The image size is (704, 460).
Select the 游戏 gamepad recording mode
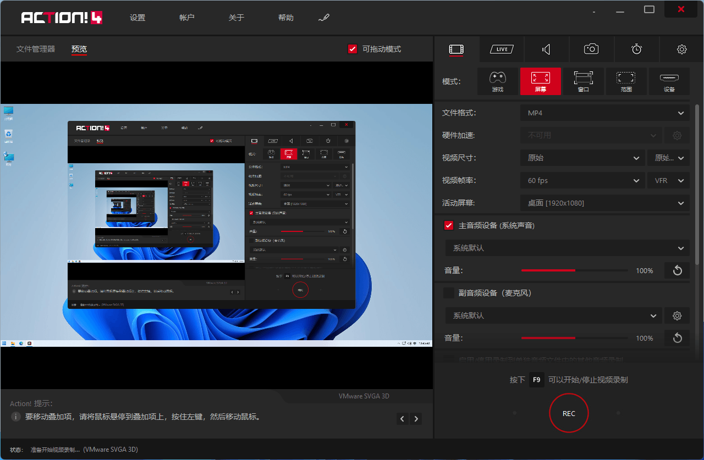(497, 81)
